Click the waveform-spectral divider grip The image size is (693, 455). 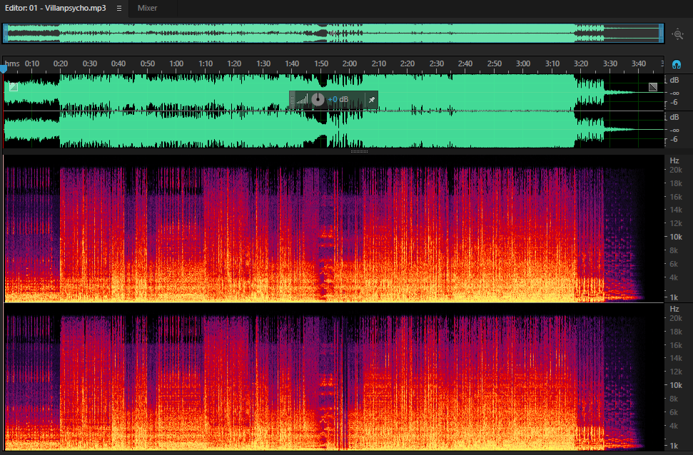point(359,151)
